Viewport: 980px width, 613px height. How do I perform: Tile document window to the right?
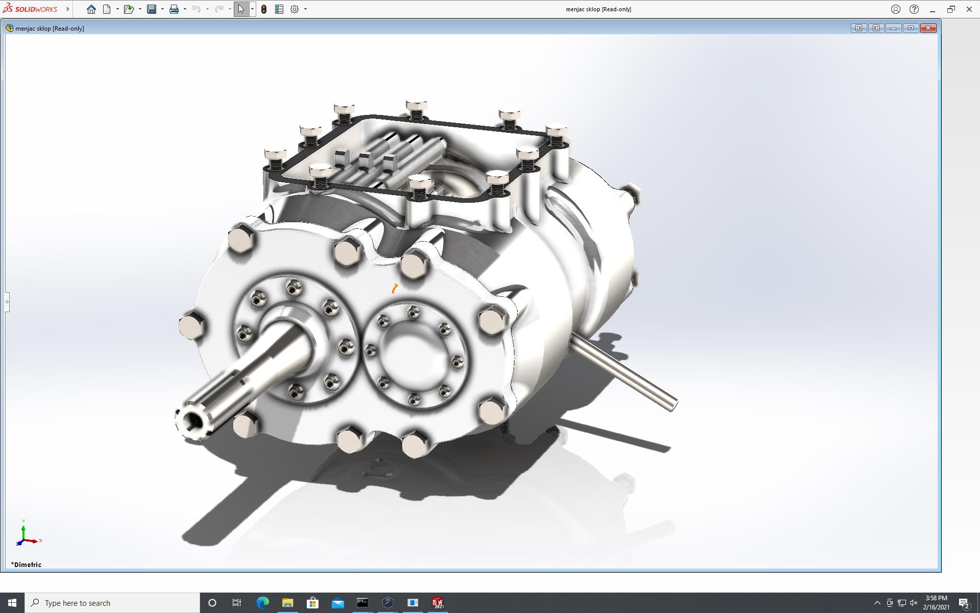pos(876,28)
